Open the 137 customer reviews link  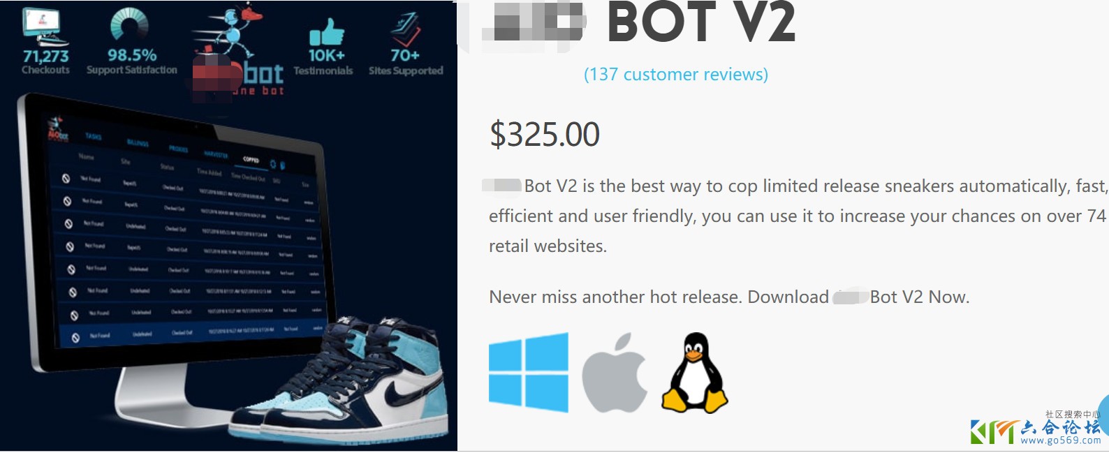pyautogui.click(x=676, y=75)
